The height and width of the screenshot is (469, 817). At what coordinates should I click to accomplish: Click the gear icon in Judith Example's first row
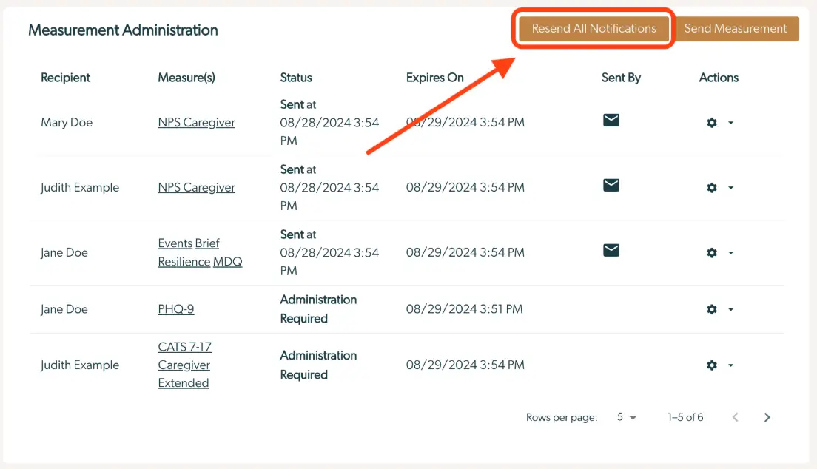click(x=711, y=188)
